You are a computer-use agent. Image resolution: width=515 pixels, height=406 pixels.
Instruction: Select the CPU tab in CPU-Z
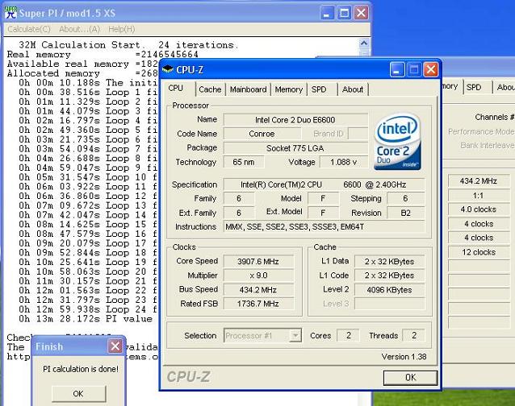click(175, 88)
